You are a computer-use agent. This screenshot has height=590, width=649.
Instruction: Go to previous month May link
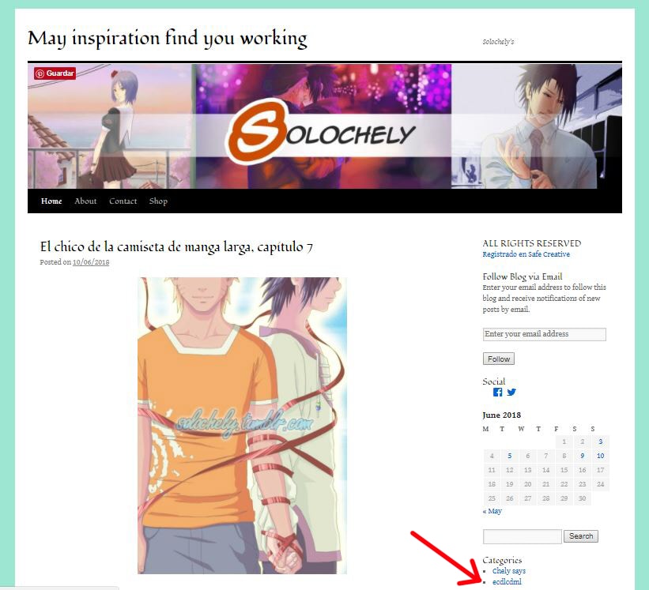(x=492, y=511)
